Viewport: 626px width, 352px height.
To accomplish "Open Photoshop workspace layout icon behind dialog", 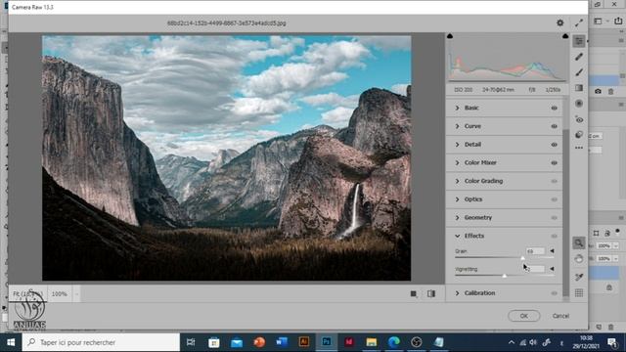I will pos(598,21).
